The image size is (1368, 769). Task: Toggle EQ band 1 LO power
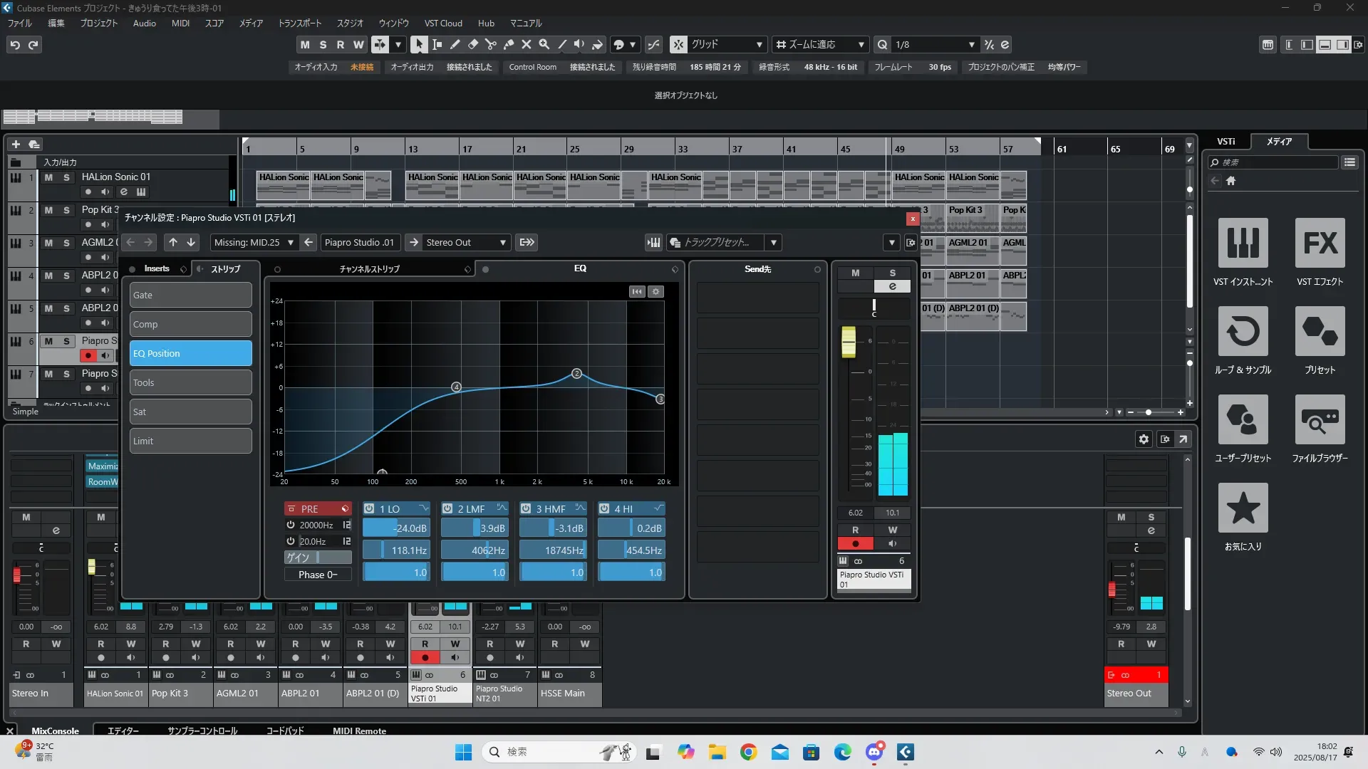pos(369,508)
